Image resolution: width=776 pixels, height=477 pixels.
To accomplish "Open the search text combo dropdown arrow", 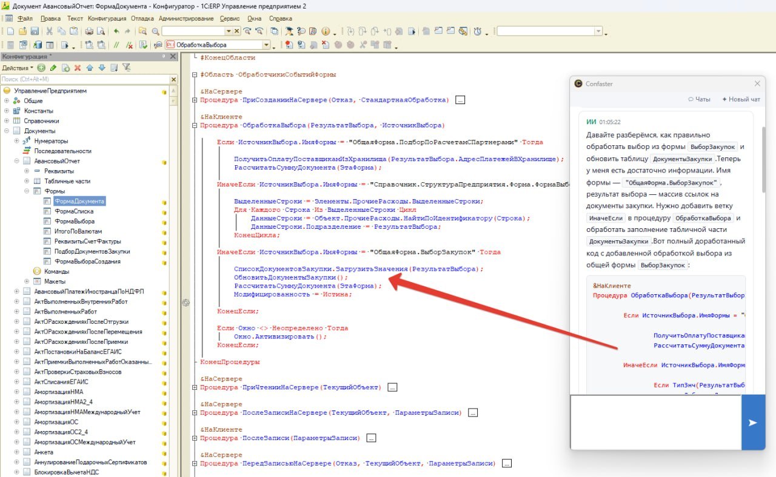I will (x=229, y=31).
